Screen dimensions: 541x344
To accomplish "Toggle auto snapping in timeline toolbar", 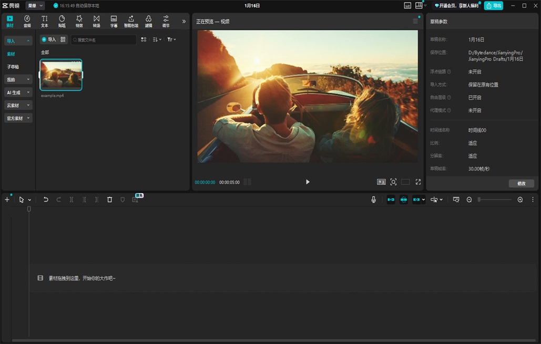I will tap(403, 200).
